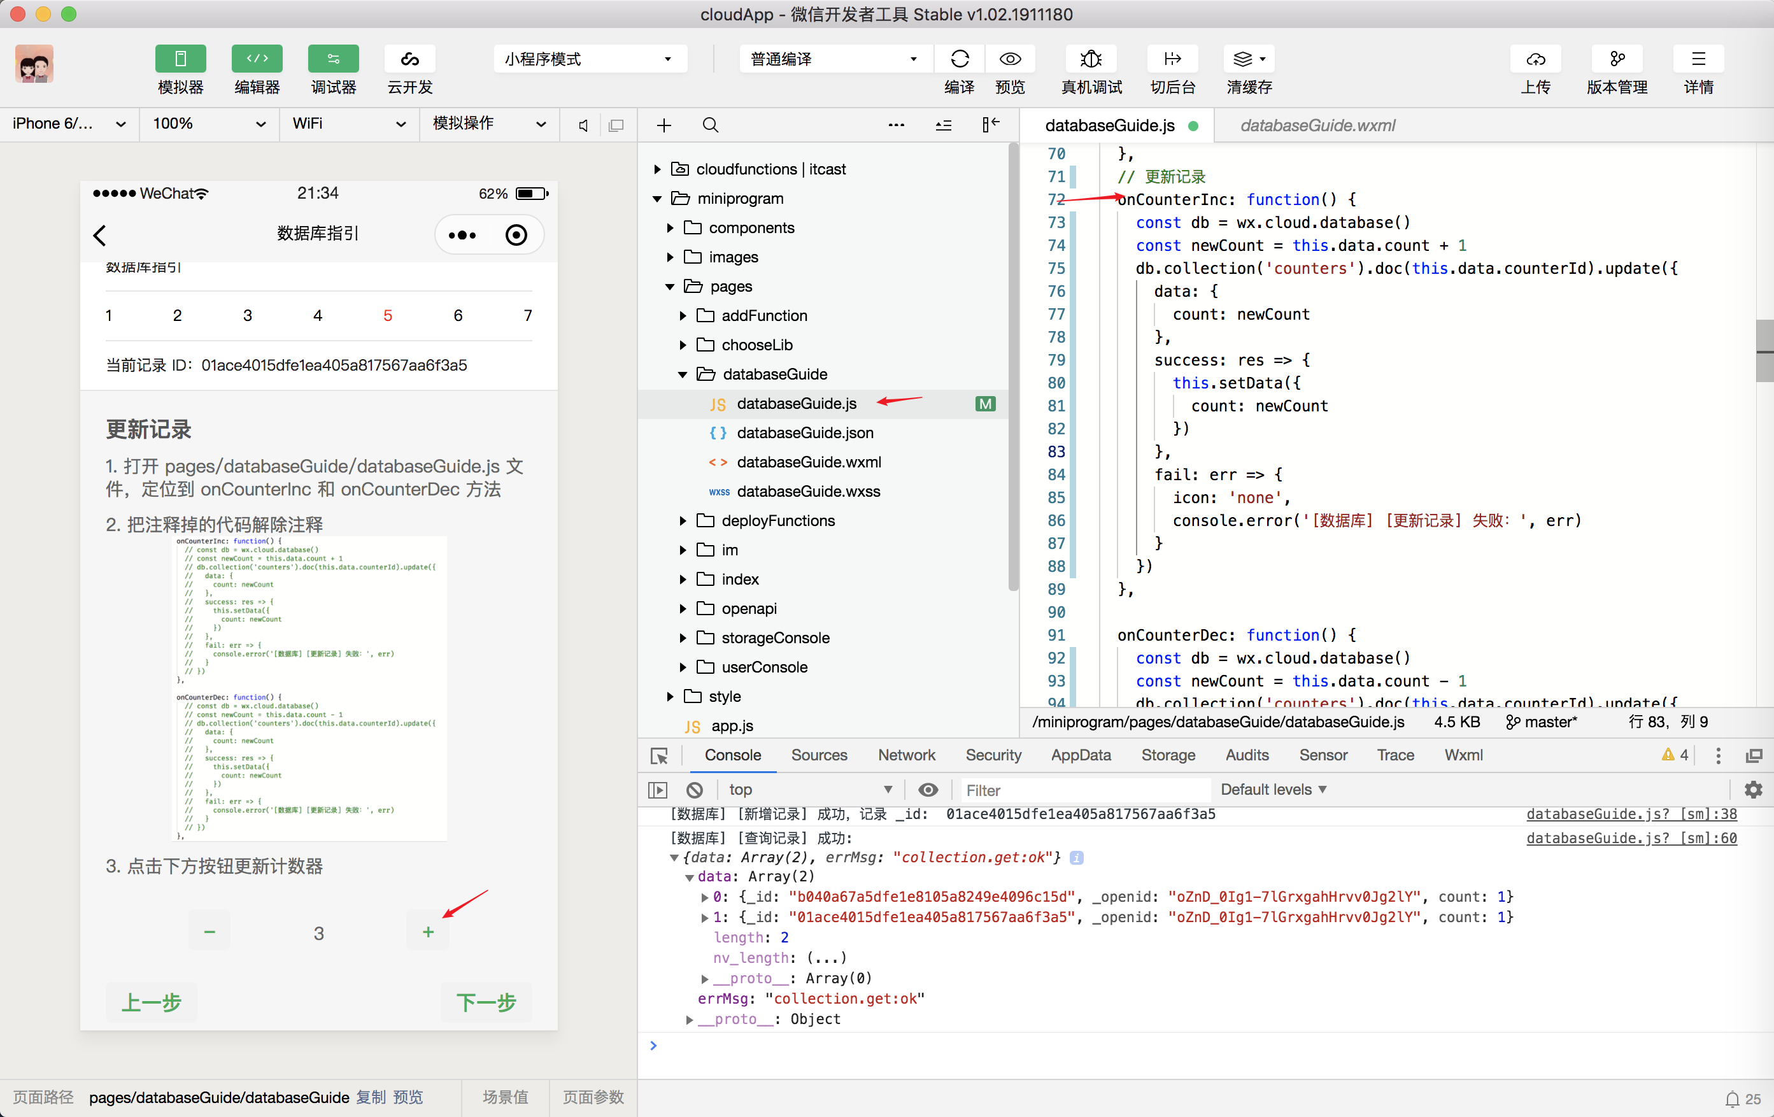Click the 上一步 previous step button
Image resolution: width=1774 pixels, height=1117 pixels.
pos(151,1002)
